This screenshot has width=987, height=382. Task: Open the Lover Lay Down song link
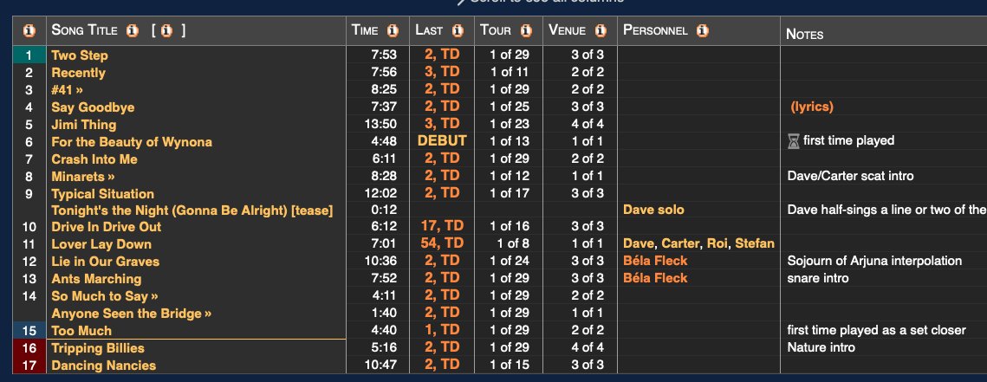(101, 244)
